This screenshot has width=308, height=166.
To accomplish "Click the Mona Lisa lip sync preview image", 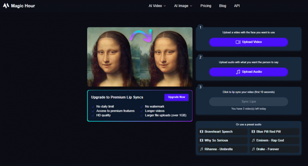I will click(x=140, y=57).
